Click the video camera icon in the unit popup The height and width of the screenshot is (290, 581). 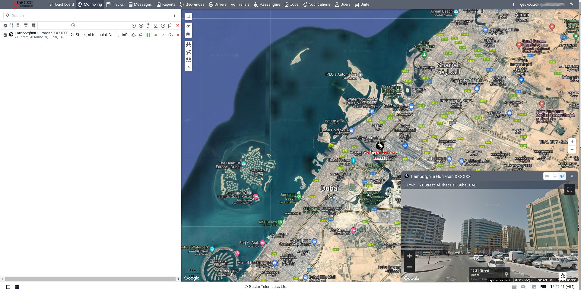(547, 176)
